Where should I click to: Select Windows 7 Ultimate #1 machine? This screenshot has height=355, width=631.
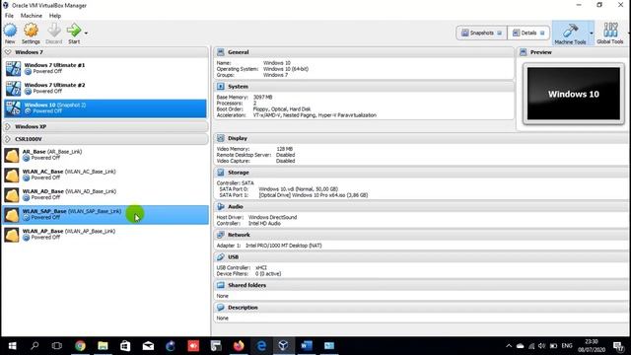[x=105, y=68]
